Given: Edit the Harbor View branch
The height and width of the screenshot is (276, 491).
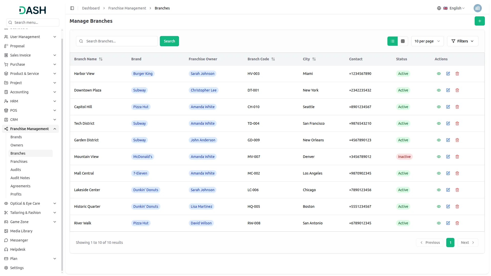Looking at the screenshot, I should (448, 74).
